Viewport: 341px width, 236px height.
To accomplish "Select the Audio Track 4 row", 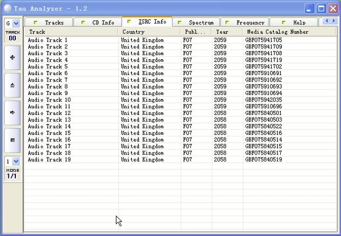I will pos(181,60).
